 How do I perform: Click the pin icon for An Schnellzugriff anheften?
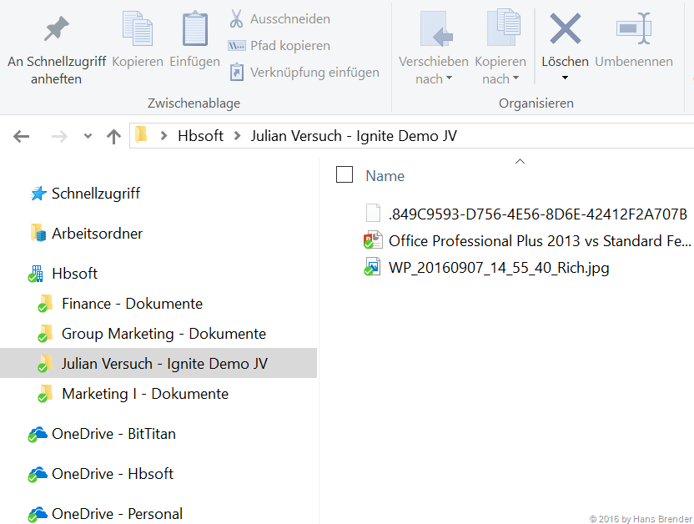(x=56, y=30)
